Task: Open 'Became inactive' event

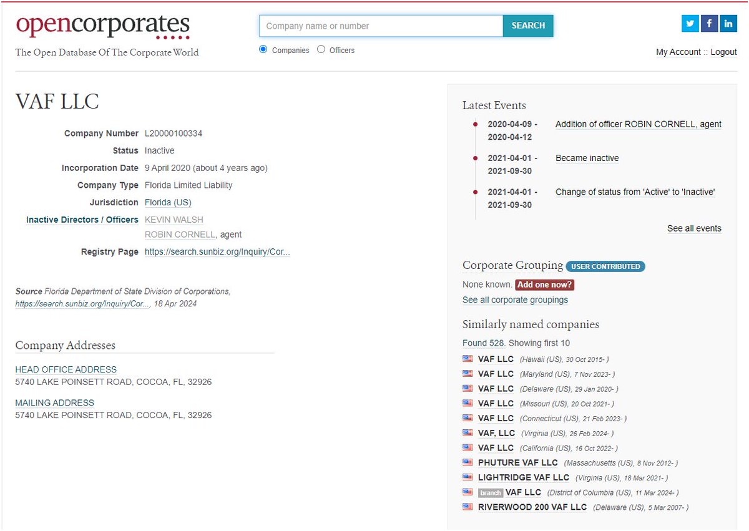Action: click(587, 158)
